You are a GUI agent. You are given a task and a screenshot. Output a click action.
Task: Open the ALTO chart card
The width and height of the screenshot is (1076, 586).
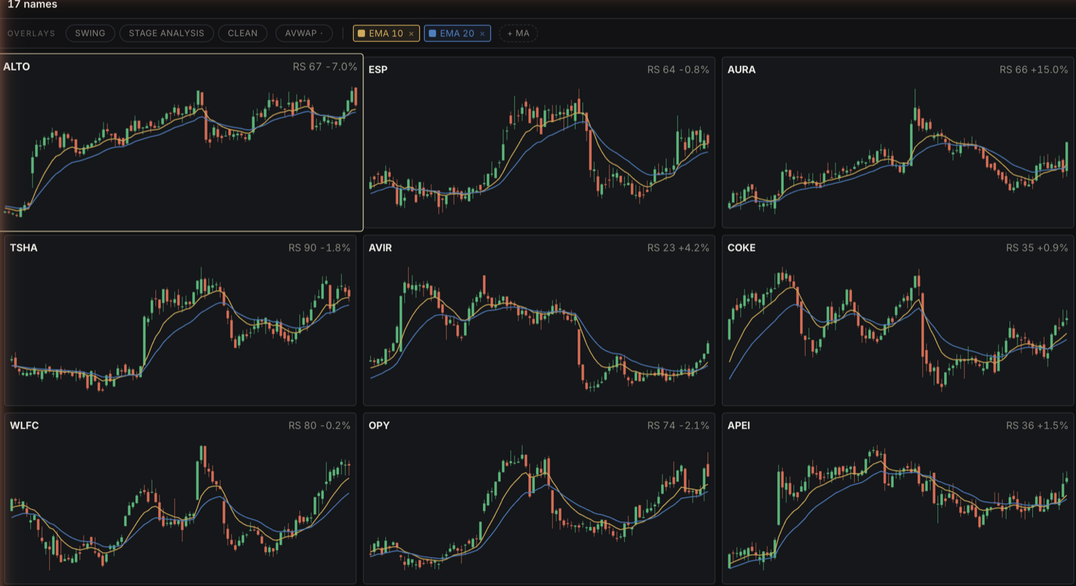tap(181, 143)
